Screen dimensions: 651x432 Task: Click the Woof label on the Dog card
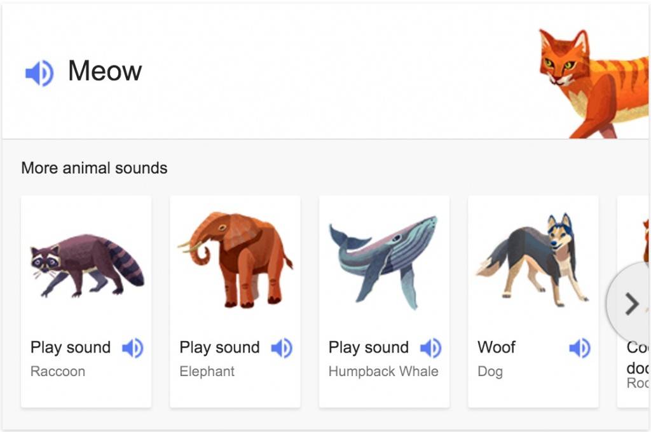coord(495,348)
